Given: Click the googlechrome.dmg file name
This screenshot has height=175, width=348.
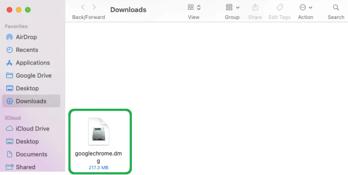Looking at the screenshot, I should coord(98,157).
